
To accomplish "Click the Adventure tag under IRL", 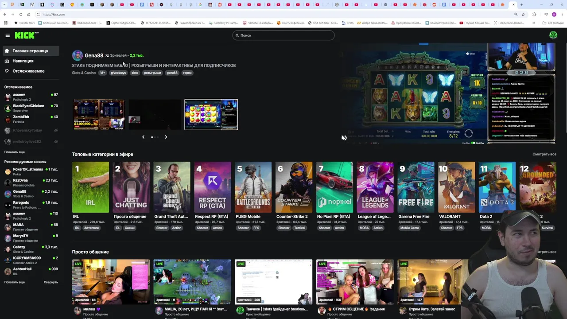I will click(91, 228).
